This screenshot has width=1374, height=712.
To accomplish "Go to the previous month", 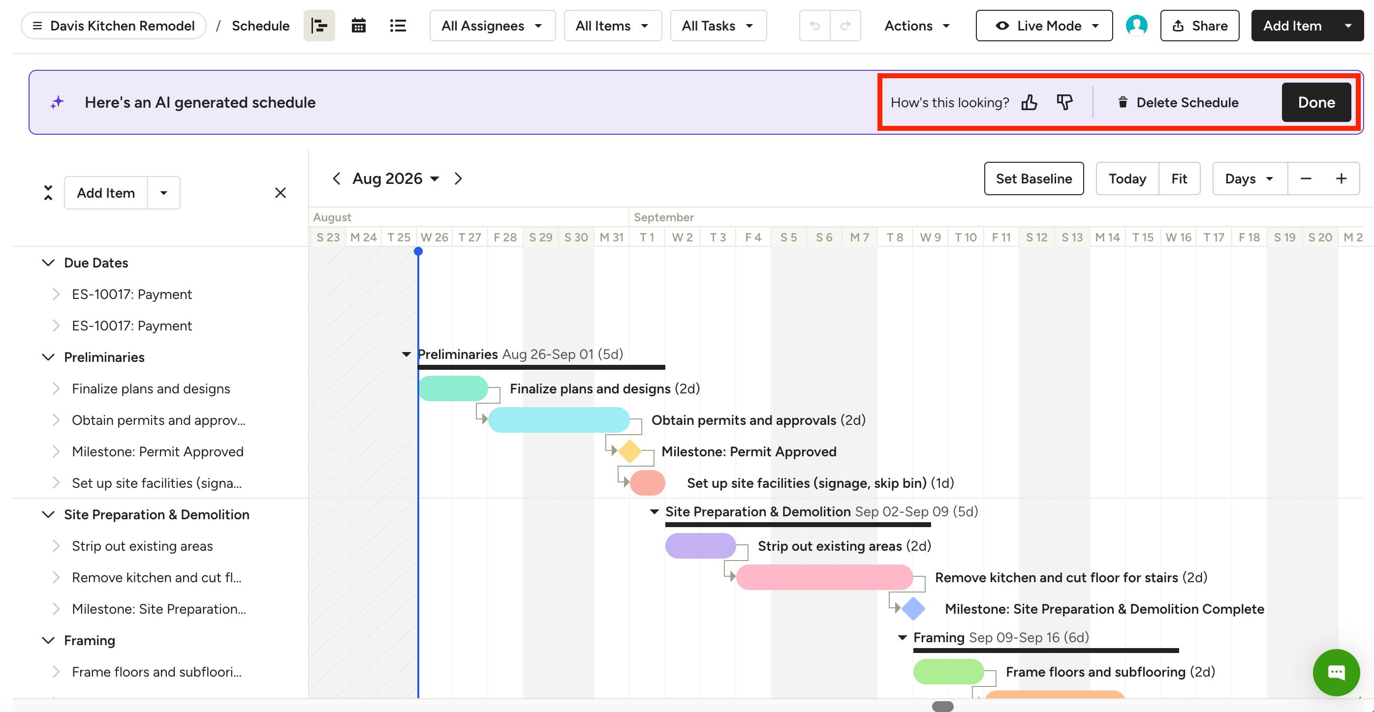I will pyautogui.click(x=336, y=178).
